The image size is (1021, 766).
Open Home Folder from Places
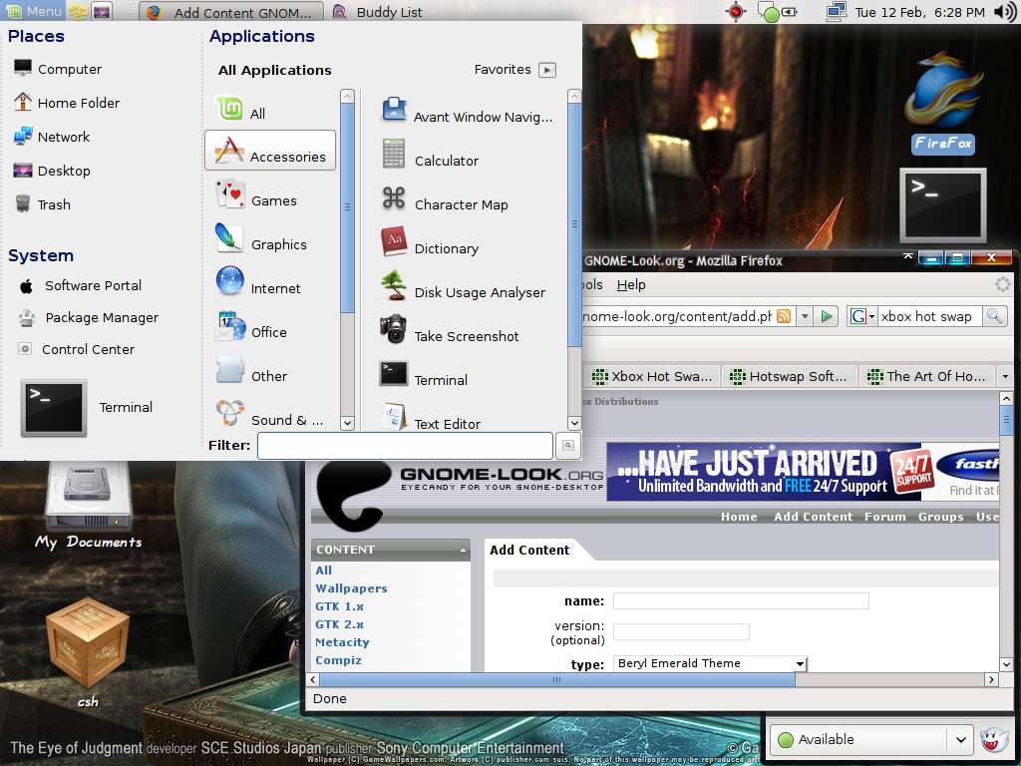tap(67, 103)
